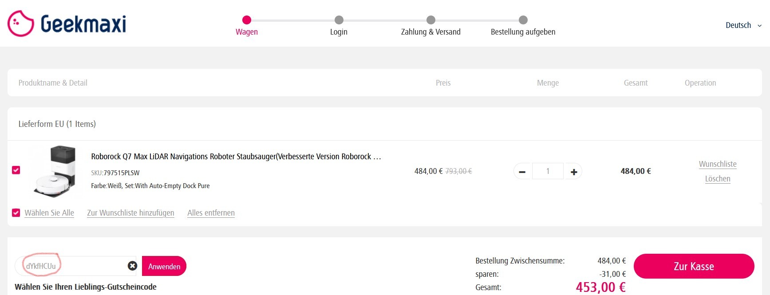This screenshot has height=295, width=770.
Task: Open the Roborock Q7 Max product title
Action: point(236,157)
